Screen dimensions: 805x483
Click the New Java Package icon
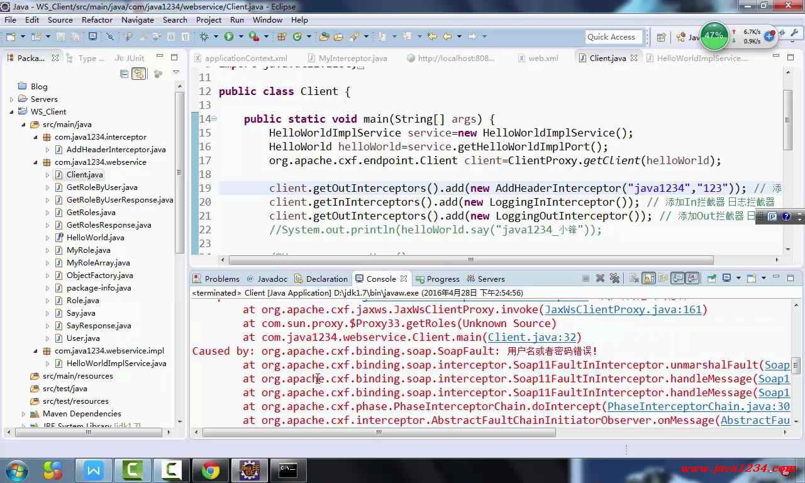pos(282,37)
